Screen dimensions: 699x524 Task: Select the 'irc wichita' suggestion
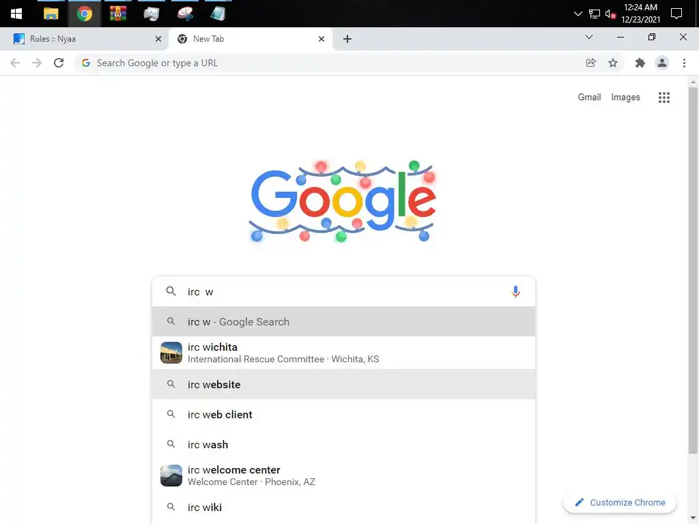tap(344, 353)
